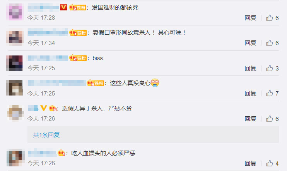
Task: Reply to the comment "吃人血馒头的人必须严惩"
Action: (x=250, y=164)
